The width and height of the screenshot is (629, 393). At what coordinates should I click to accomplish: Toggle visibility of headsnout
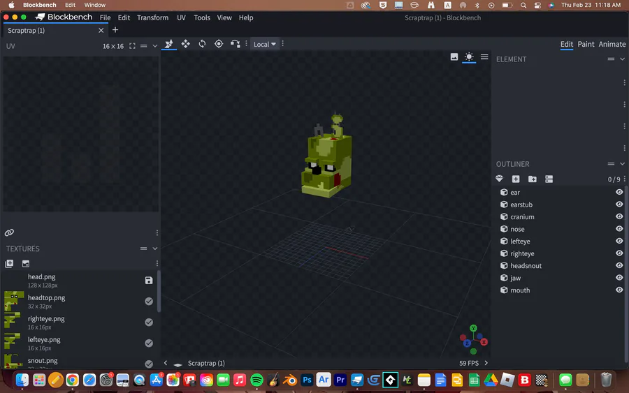point(619,265)
